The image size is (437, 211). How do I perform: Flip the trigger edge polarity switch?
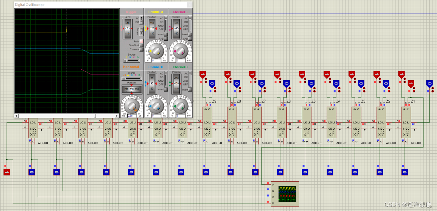pos(141,32)
